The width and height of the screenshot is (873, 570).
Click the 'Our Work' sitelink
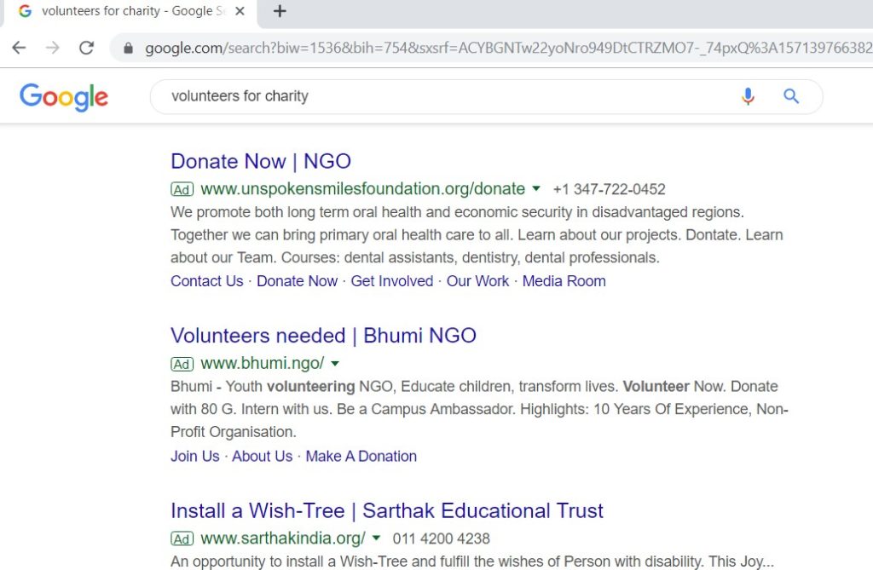[x=477, y=281]
